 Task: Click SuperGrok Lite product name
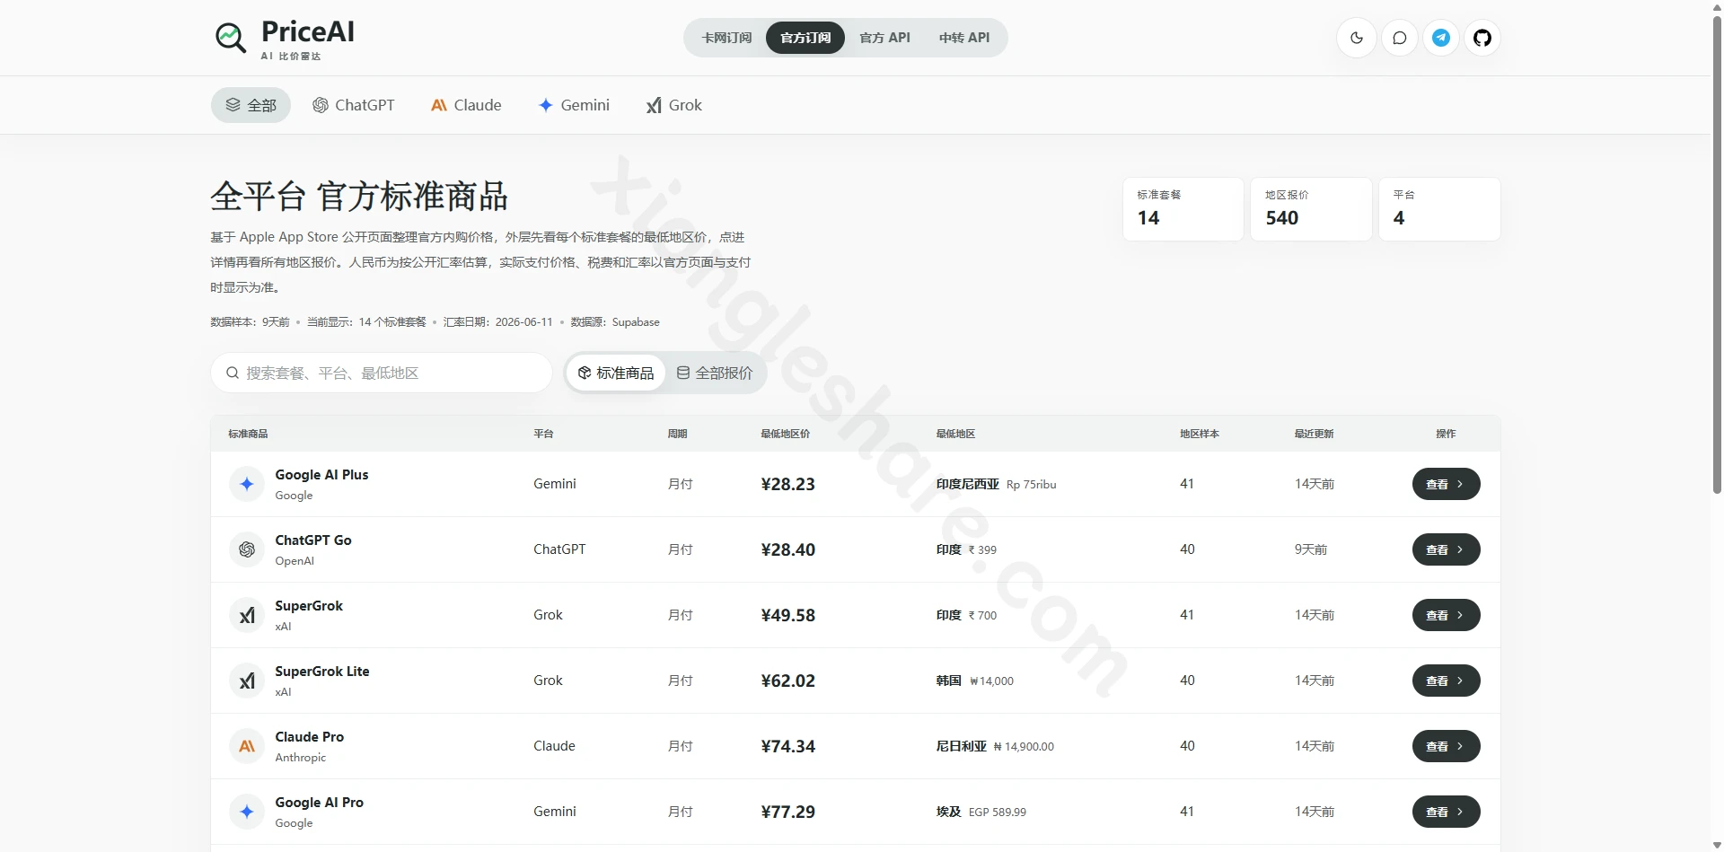321,672
